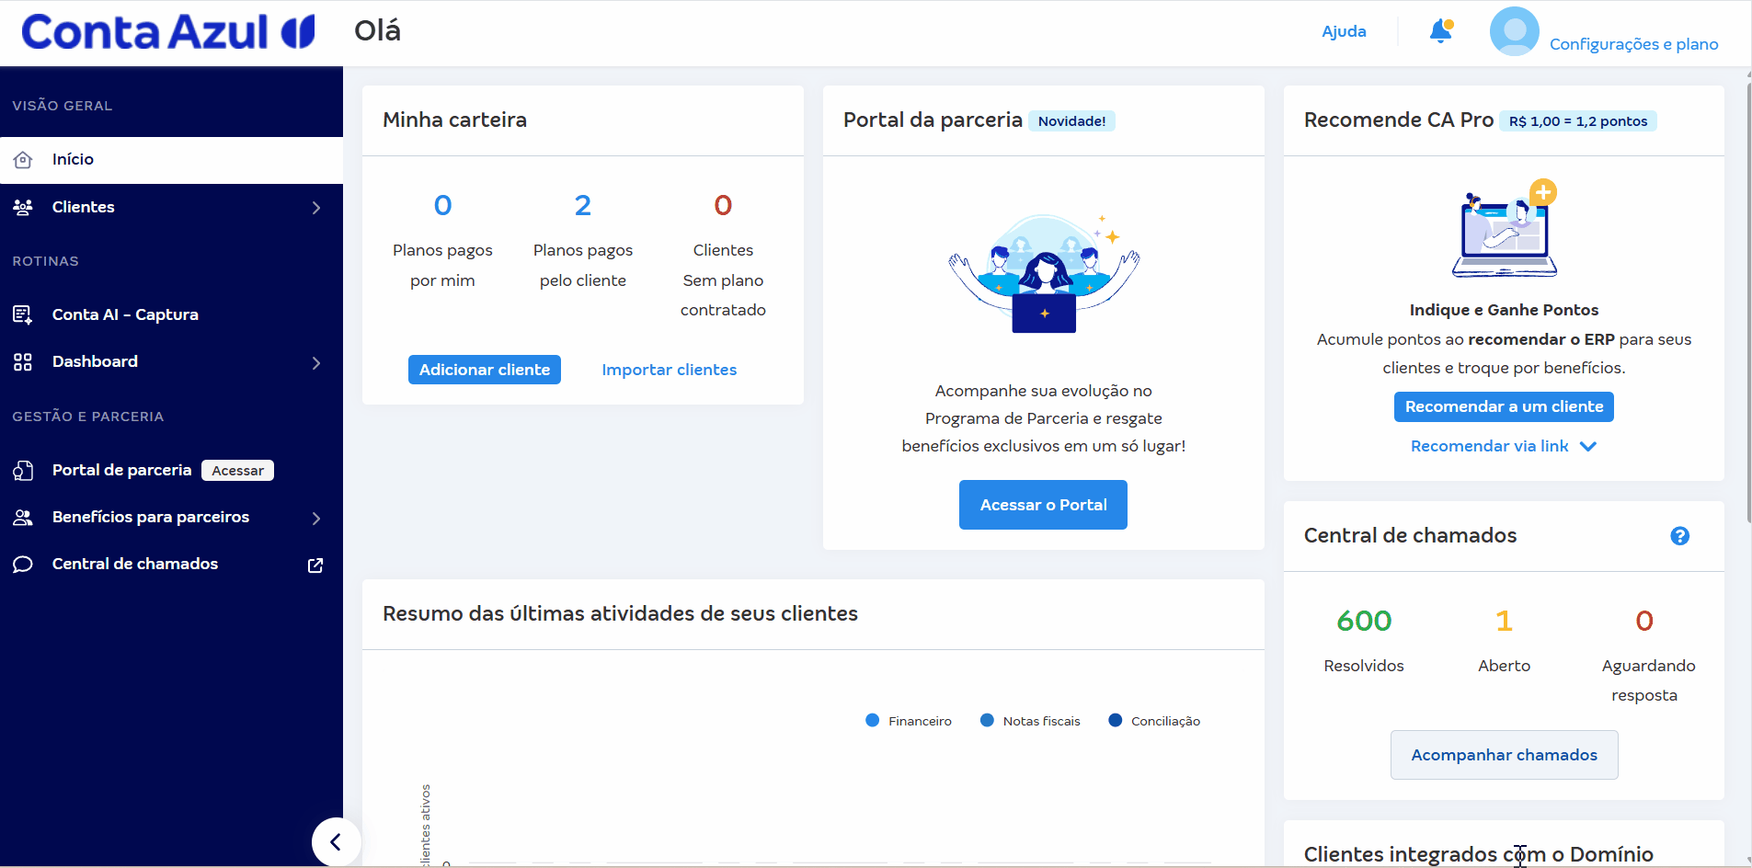Viewport: 1752px width, 868px height.
Task: Click the Início home icon
Action: pyautogui.click(x=23, y=160)
